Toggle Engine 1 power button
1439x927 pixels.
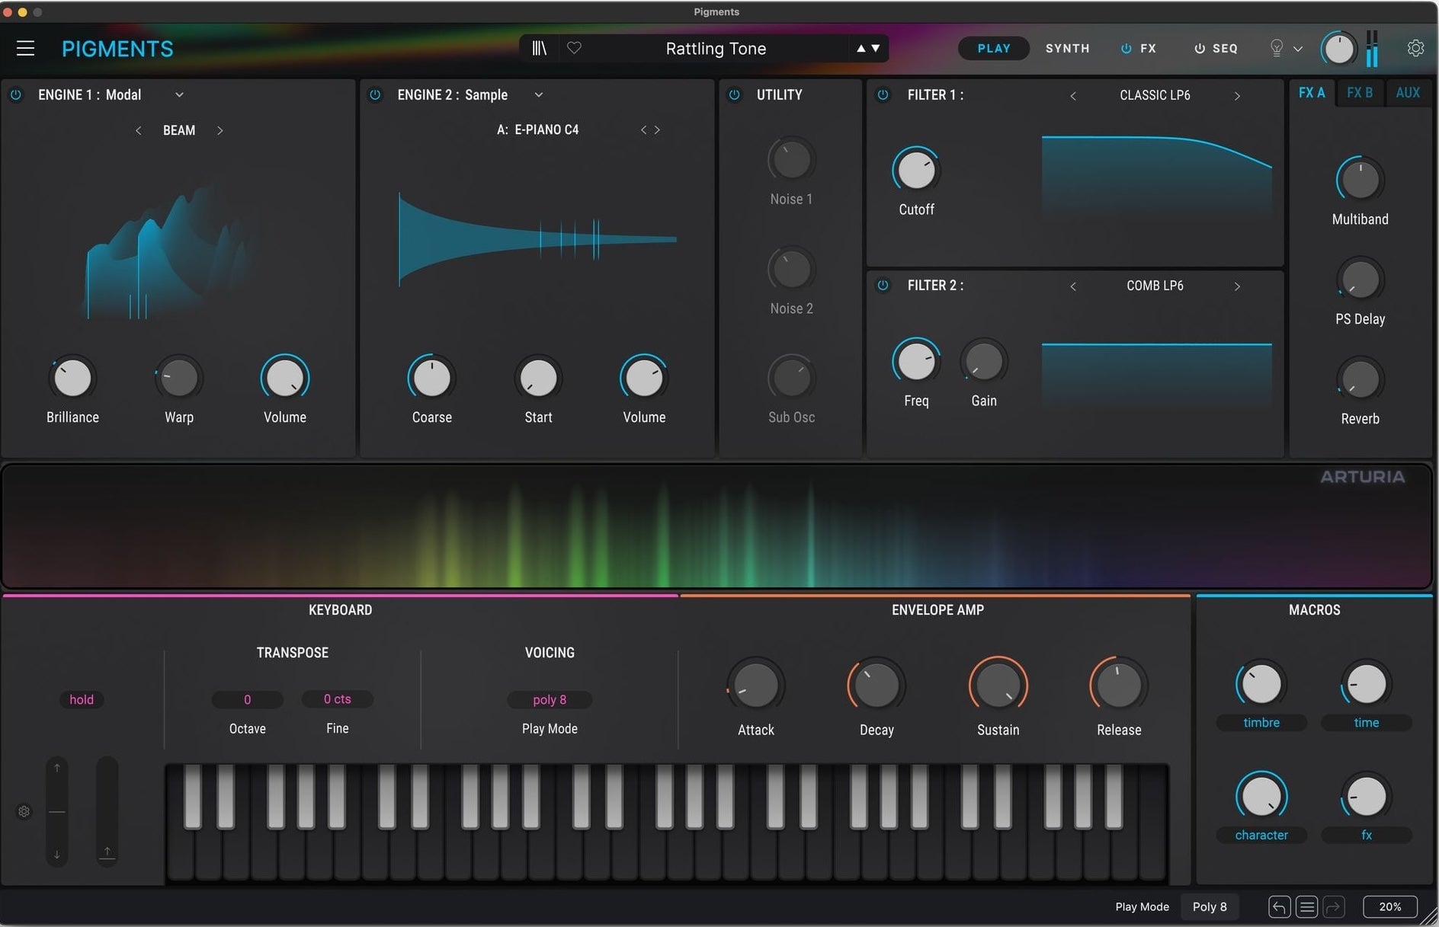[15, 94]
